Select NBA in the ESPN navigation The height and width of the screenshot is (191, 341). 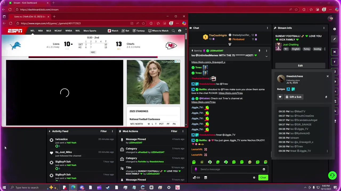pyautogui.click(x=40, y=31)
